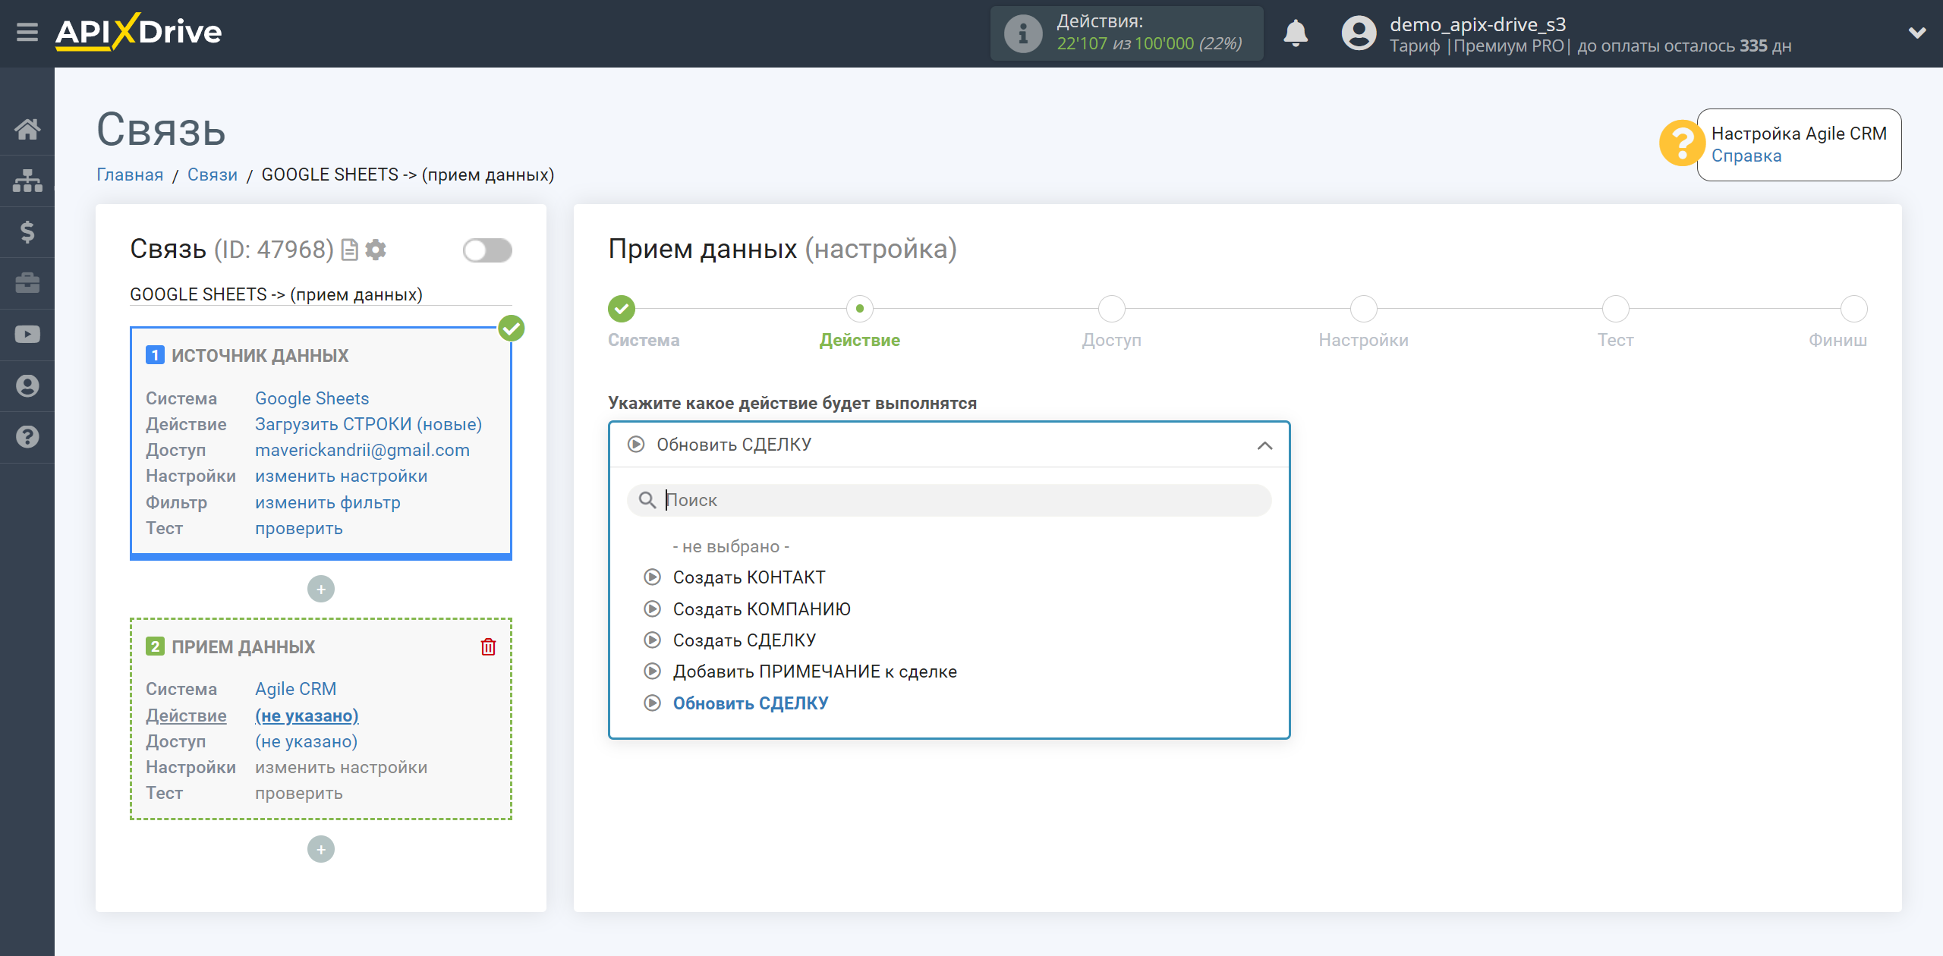Choose the bold Обновить СДЕЛКУ option in list
Screen dimensions: 1943x956
(x=750, y=703)
